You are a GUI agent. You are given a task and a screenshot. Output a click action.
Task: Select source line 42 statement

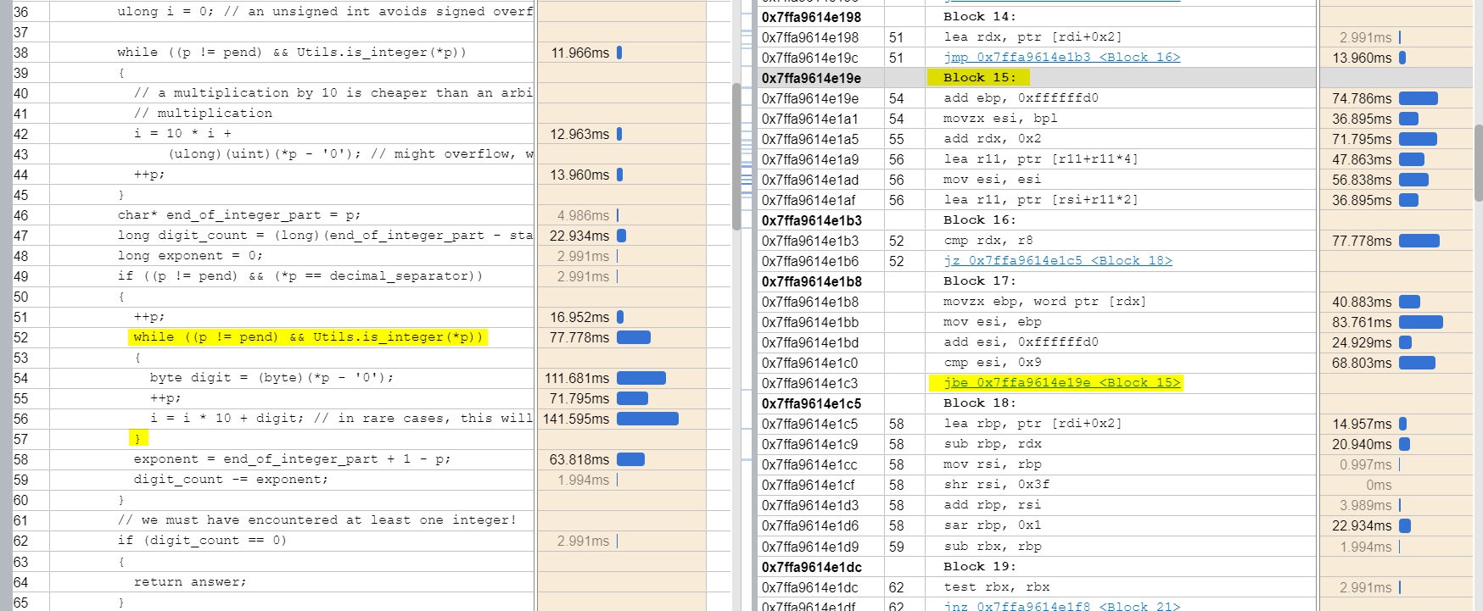pyautogui.click(x=182, y=134)
